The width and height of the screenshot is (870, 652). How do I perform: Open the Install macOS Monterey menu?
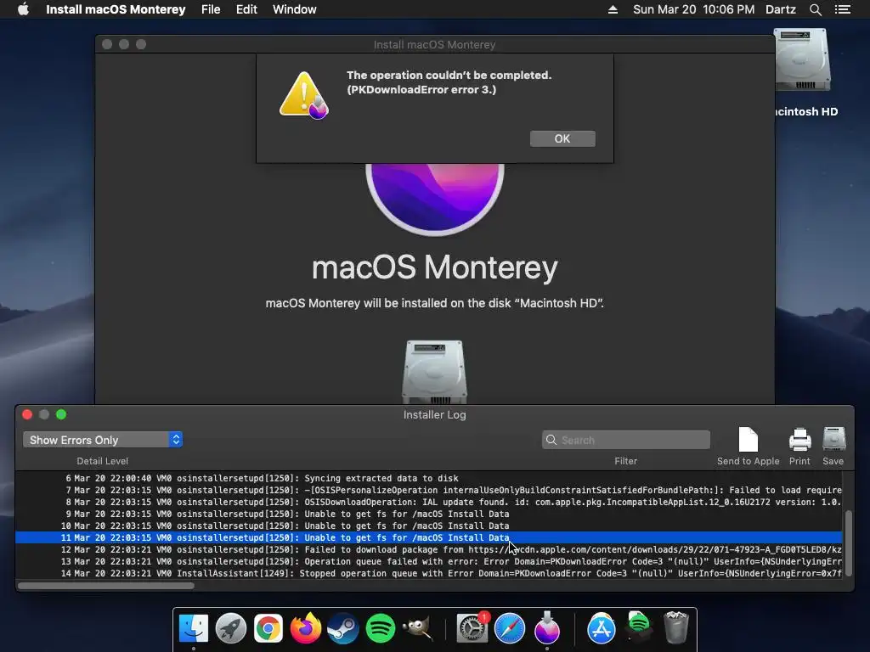pyautogui.click(x=116, y=9)
